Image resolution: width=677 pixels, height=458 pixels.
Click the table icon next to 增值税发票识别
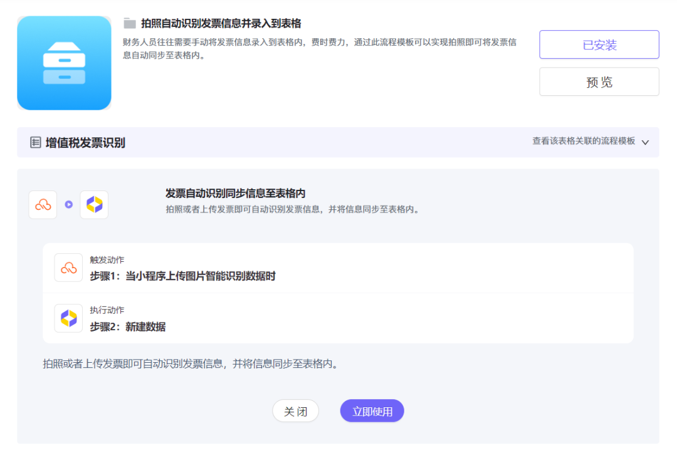point(35,142)
